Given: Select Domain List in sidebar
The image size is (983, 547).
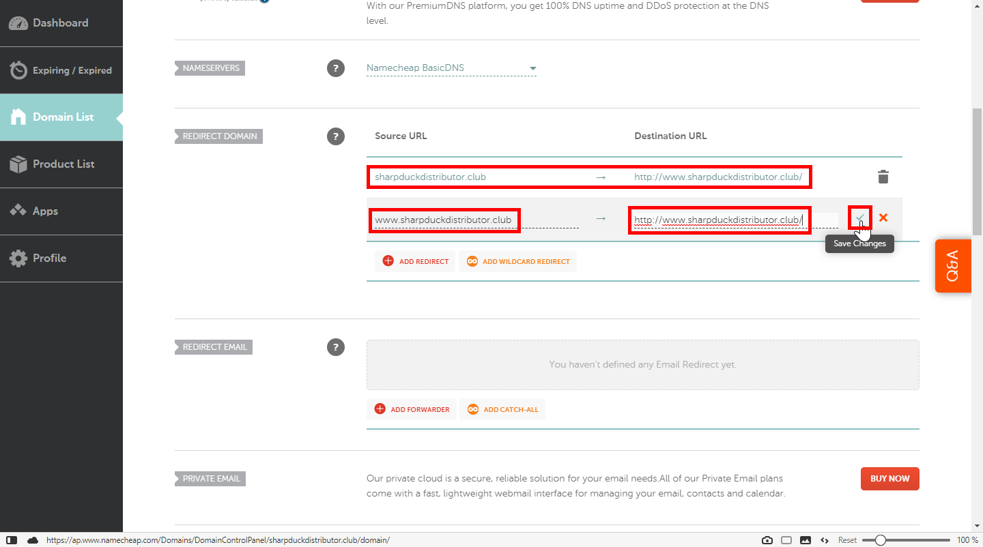Looking at the screenshot, I should click(61, 117).
